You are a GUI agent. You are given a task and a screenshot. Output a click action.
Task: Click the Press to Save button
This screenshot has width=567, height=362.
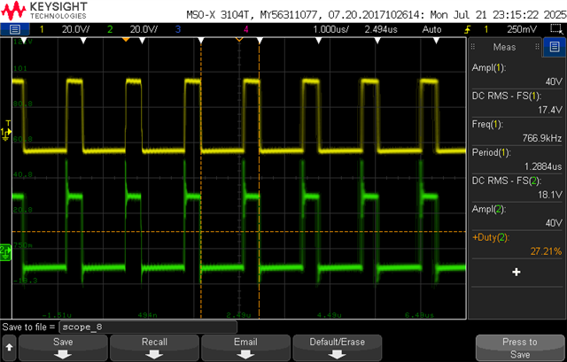click(520, 348)
